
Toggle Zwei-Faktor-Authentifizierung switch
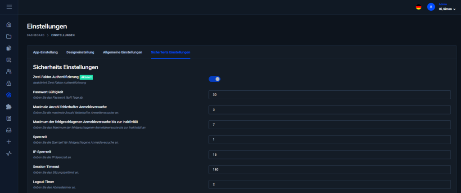pyautogui.click(x=214, y=79)
